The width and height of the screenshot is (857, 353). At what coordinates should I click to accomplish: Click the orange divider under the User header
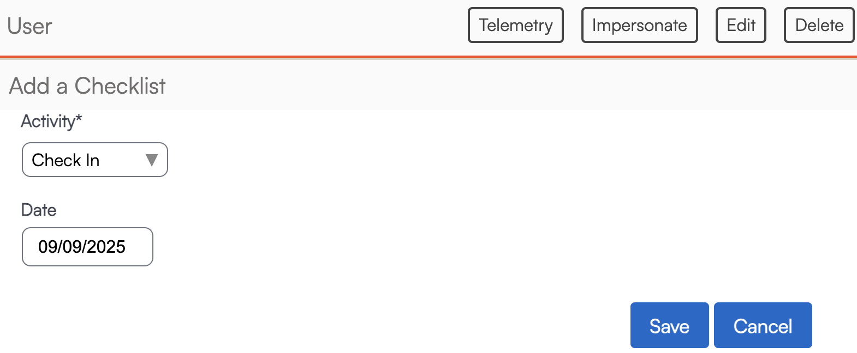[428, 56]
